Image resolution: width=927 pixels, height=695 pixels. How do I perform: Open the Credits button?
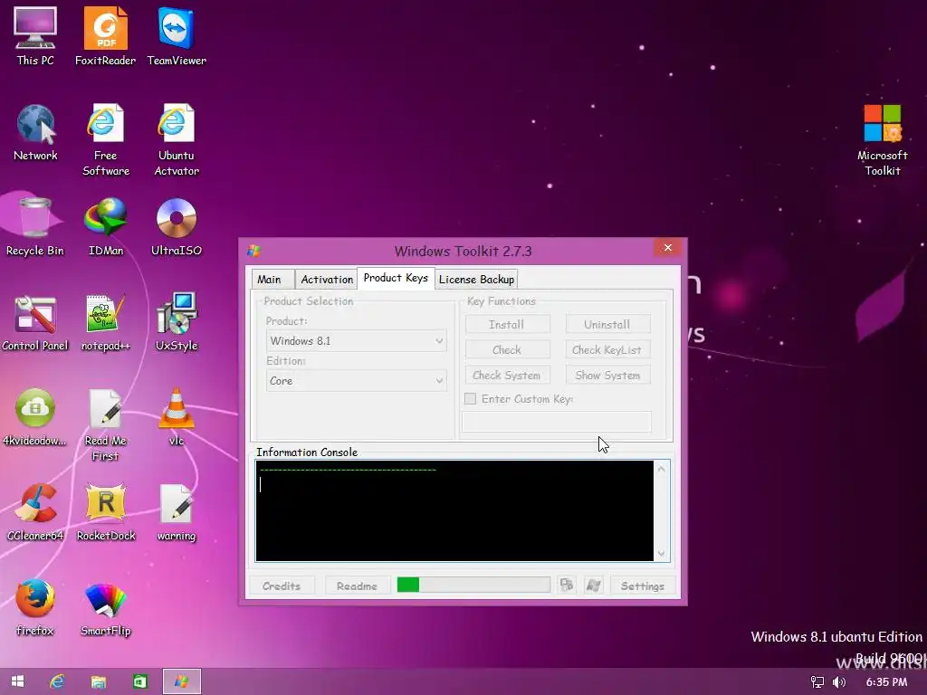click(x=282, y=586)
